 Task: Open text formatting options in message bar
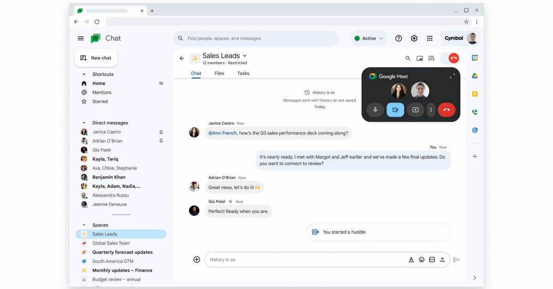point(411,259)
